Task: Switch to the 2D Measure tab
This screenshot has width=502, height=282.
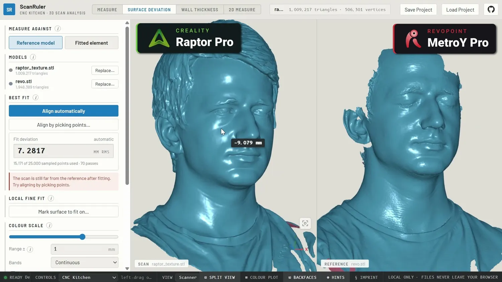Action: coord(242,10)
